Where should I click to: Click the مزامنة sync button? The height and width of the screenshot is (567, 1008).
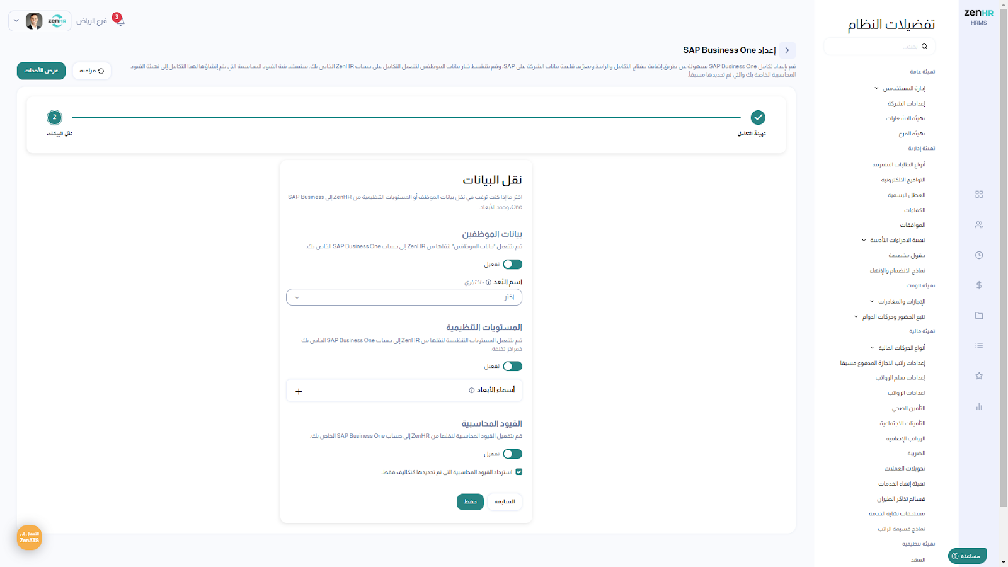click(92, 71)
